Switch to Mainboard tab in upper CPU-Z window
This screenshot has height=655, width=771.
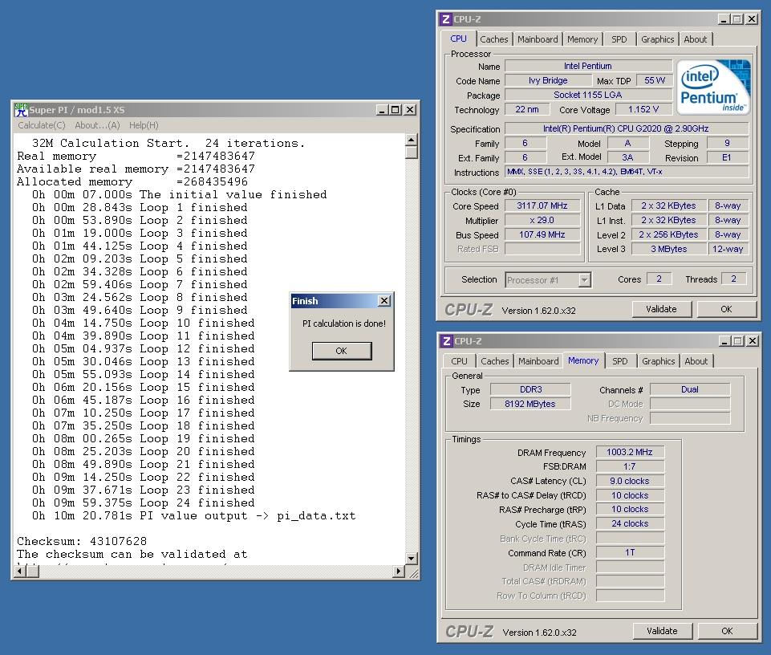pyautogui.click(x=538, y=39)
